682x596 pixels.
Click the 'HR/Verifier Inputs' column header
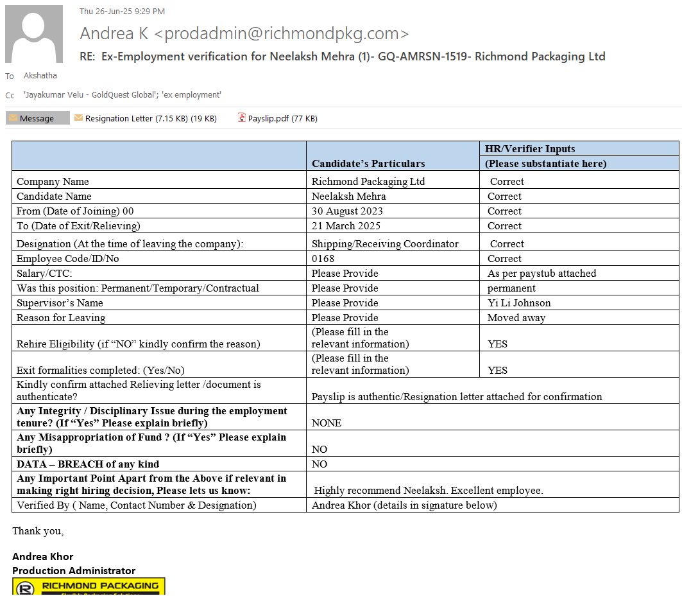pos(530,149)
